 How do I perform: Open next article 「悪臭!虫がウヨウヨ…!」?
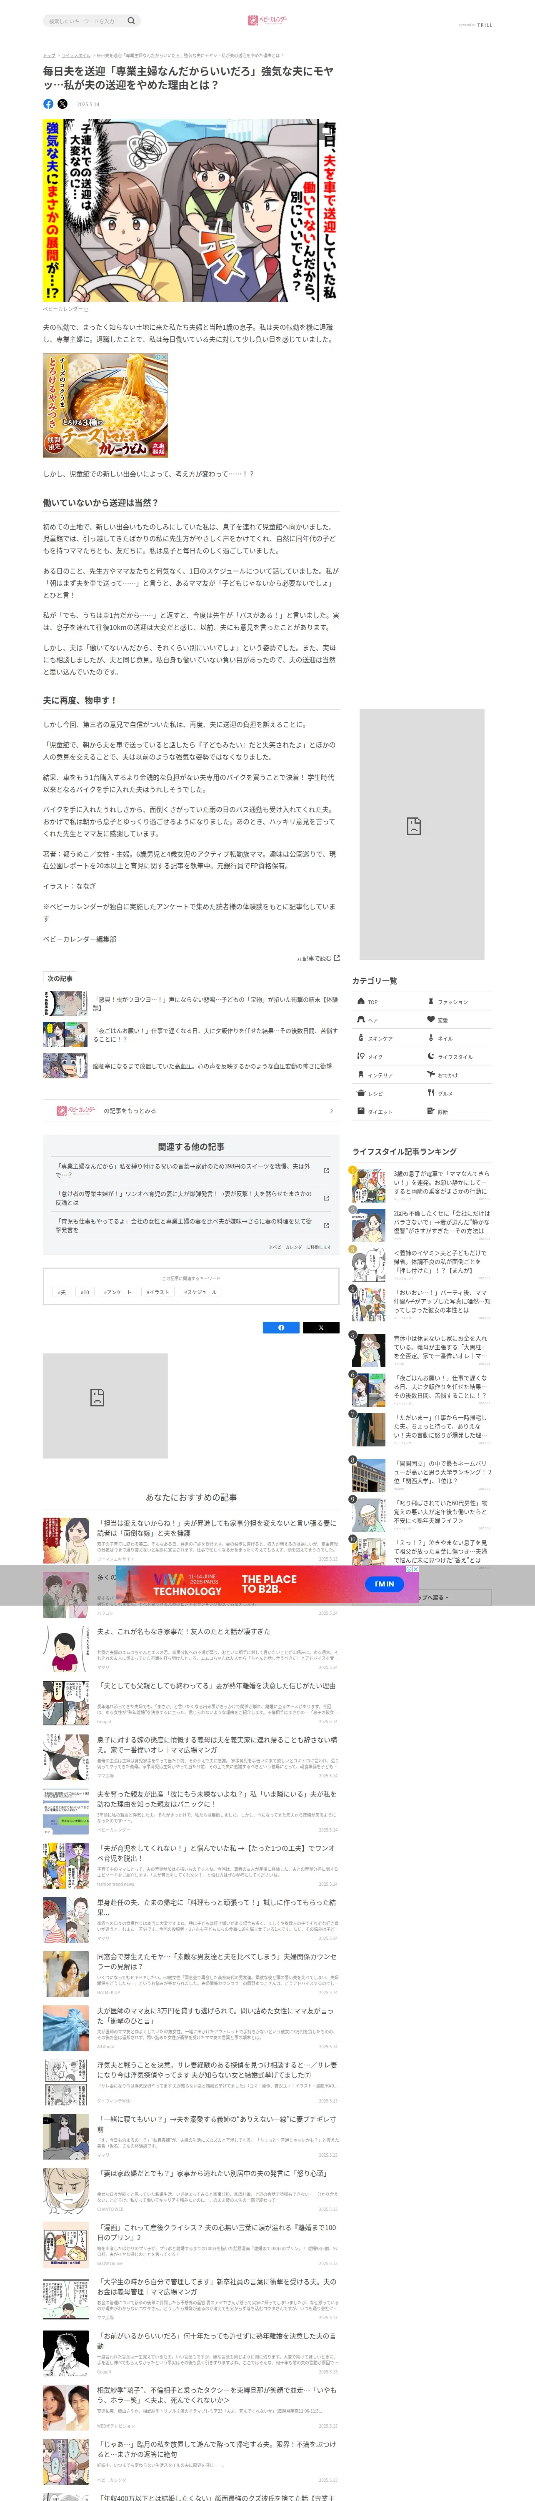(190, 1004)
